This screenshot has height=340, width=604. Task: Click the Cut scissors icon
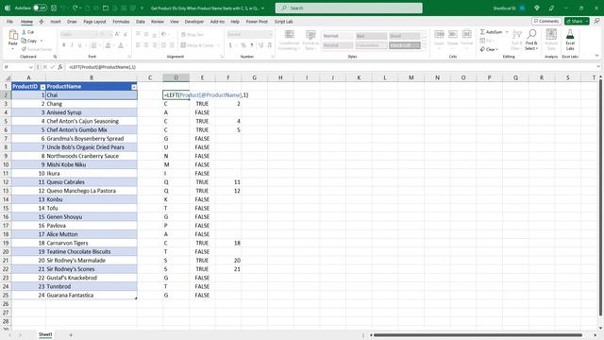pos(25,32)
